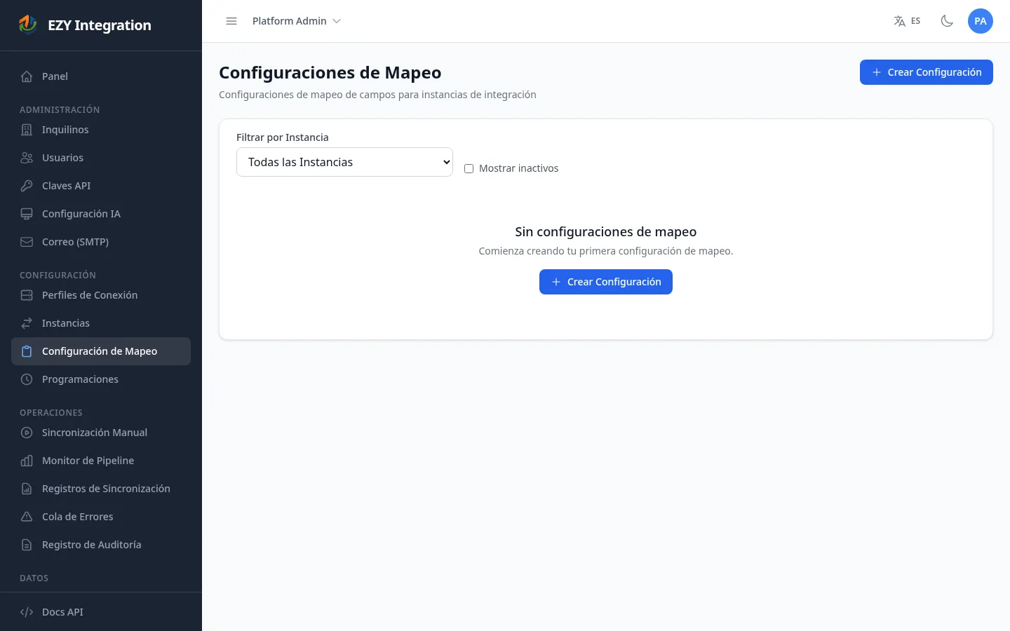The image size is (1010, 631).
Task: Select Instancias in the sidebar
Action: pos(101,323)
